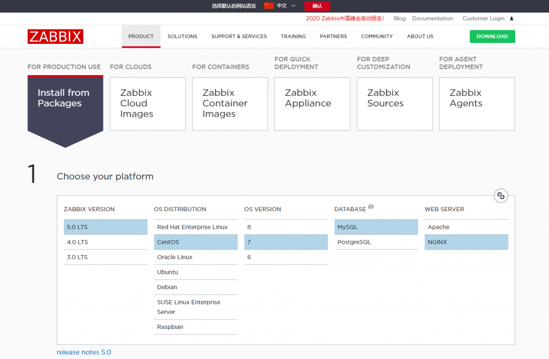
Task: Select the Zabbix Cloud Images card
Action: (x=148, y=104)
